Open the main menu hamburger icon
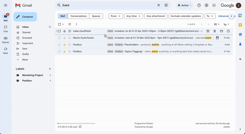The image size is (245, 134). [6, 5]
